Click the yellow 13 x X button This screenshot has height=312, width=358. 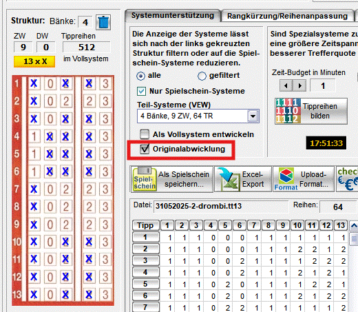point(34,61)
